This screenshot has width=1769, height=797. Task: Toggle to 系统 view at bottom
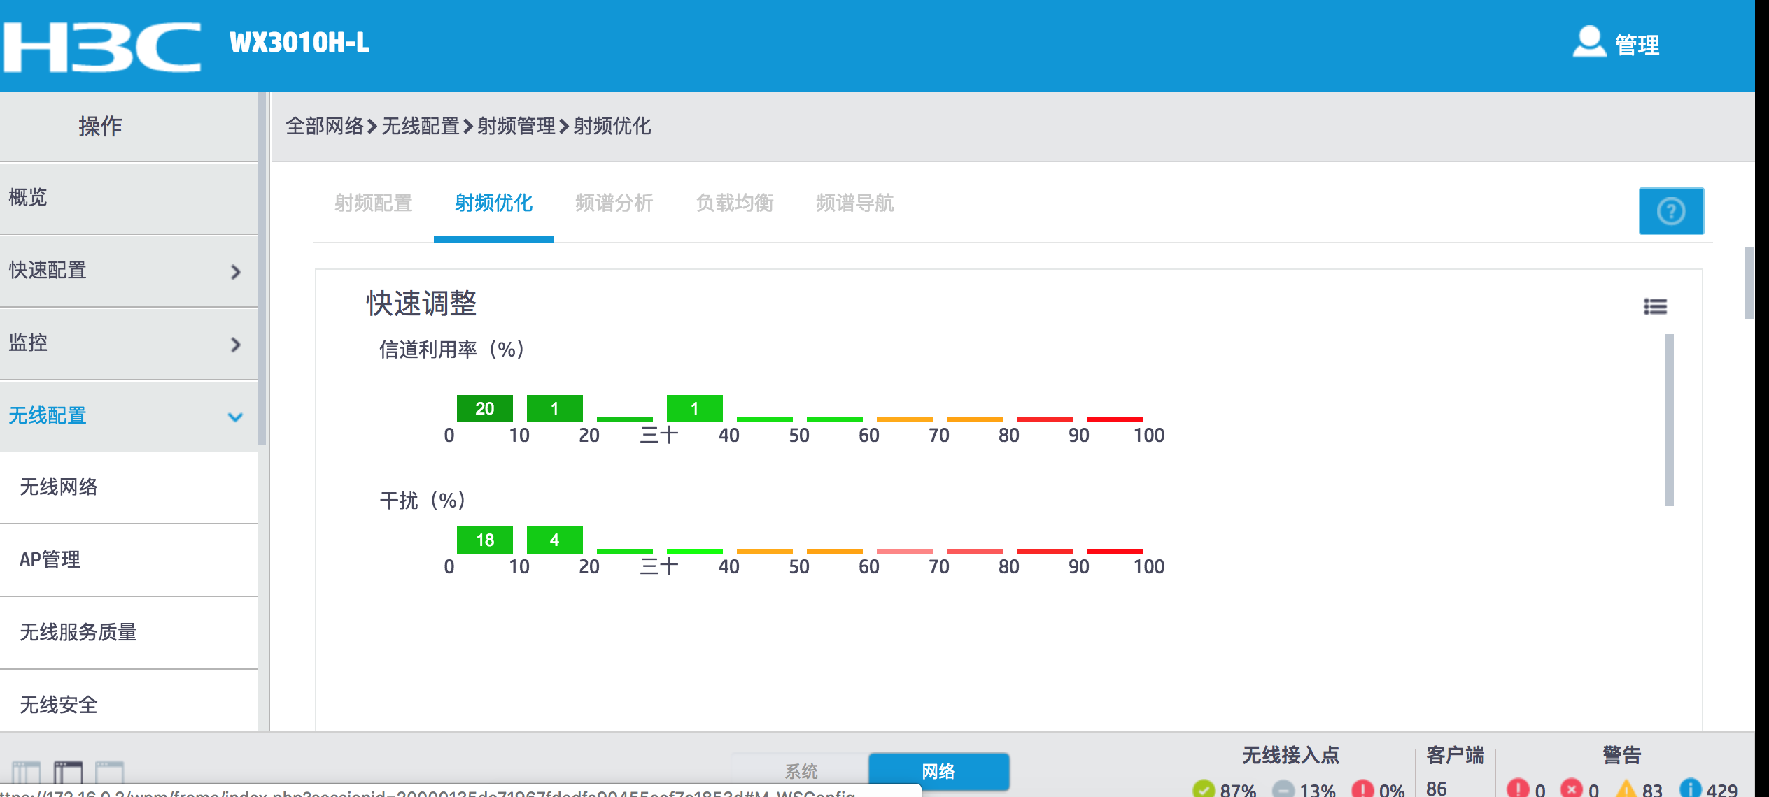tap(801, 771)
